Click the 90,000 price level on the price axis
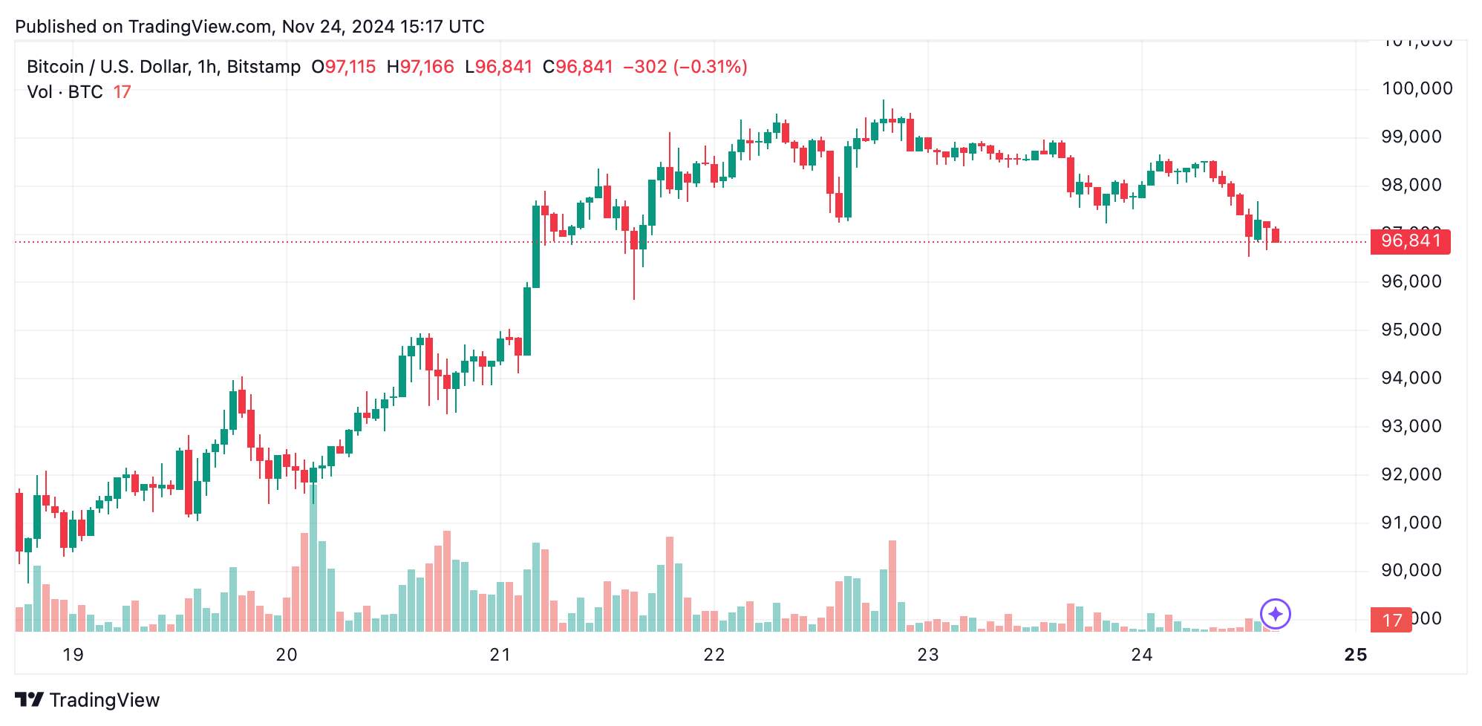 tap(1411, 570)
